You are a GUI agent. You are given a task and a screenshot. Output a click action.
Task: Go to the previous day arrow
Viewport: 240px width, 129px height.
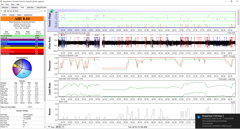click(1, 11)
